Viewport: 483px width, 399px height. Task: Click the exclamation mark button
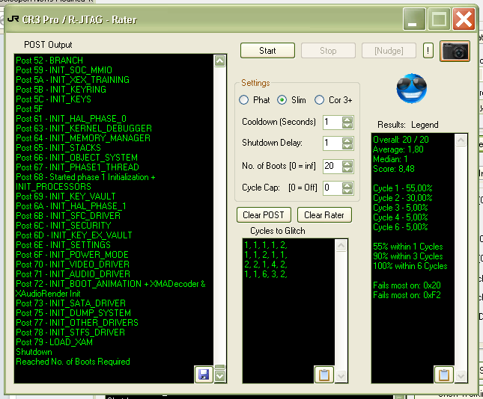click(428, 51)
